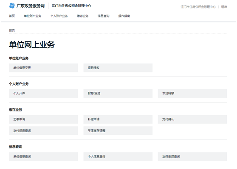
Task: Click the 单位网上业务 page heading
Action: click(32, 45)
